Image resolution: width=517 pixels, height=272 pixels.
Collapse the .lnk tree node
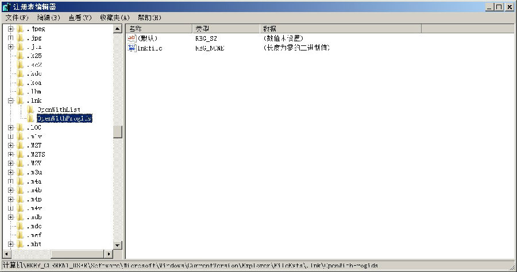coord(10,100)
